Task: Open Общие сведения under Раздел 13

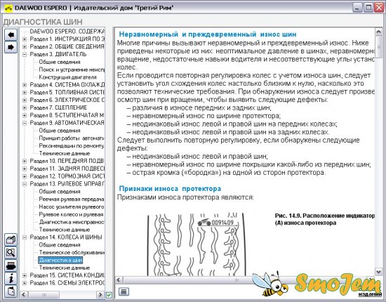Action: pyautogui.click(x=60, y=192)
